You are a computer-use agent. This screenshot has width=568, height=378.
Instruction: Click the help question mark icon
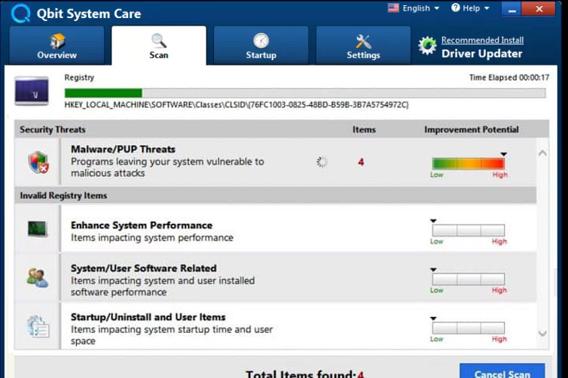coord(455,8)
